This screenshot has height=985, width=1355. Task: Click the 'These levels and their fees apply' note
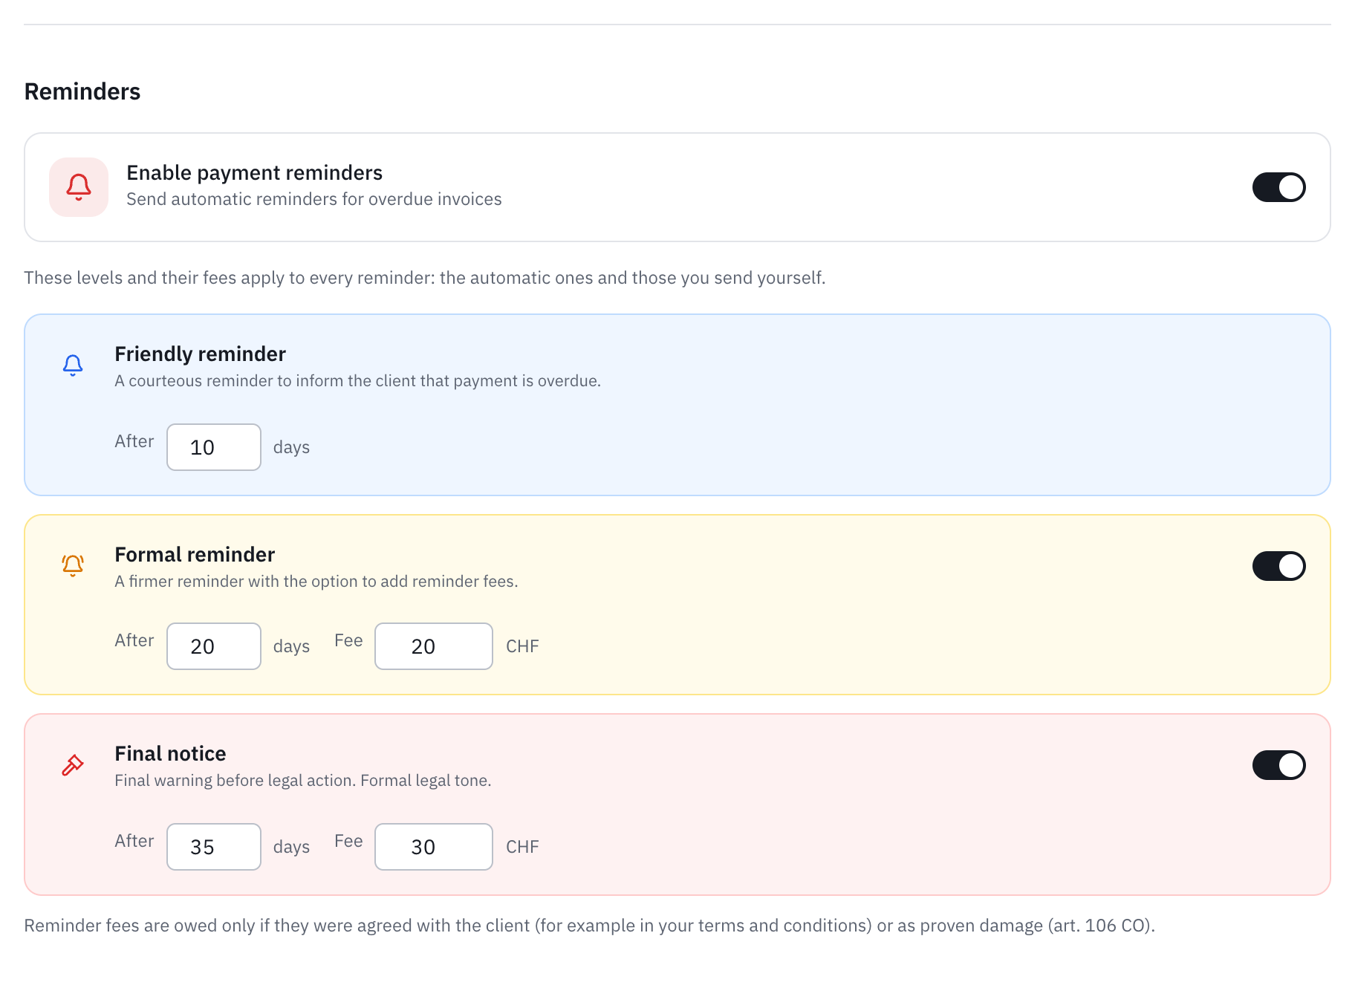[425, 278]
